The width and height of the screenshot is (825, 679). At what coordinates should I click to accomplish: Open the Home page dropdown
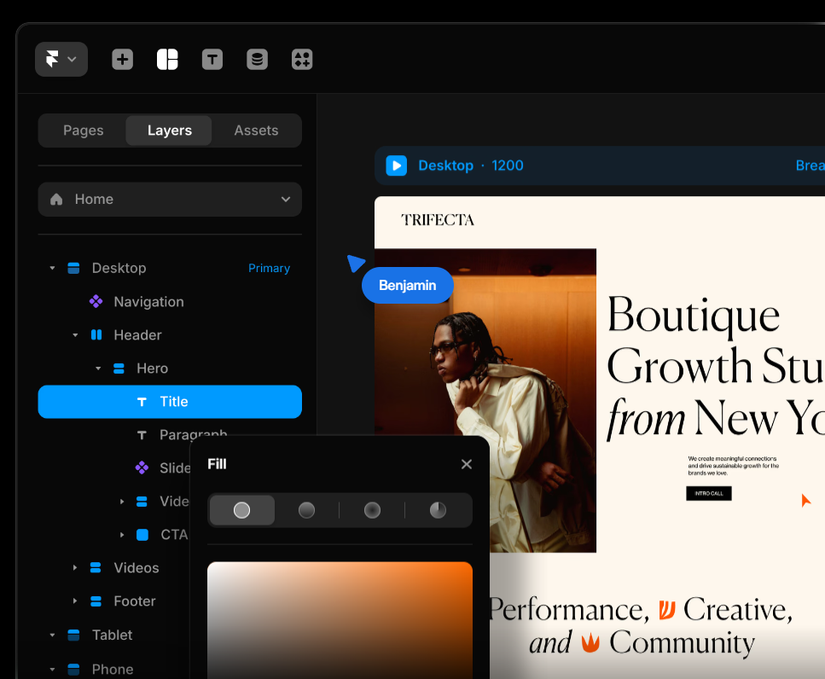click(170, 200)
